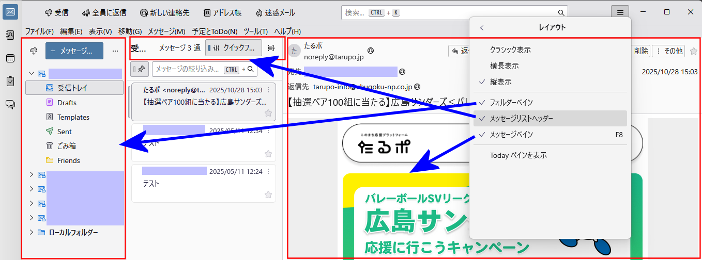The image size is (702, 260).
Task: Star the たるポ message in list
Action: [268, 113]
